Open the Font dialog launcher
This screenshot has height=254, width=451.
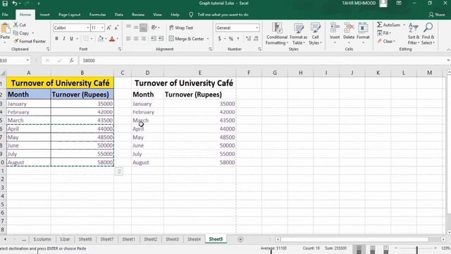tap(119, 49)
